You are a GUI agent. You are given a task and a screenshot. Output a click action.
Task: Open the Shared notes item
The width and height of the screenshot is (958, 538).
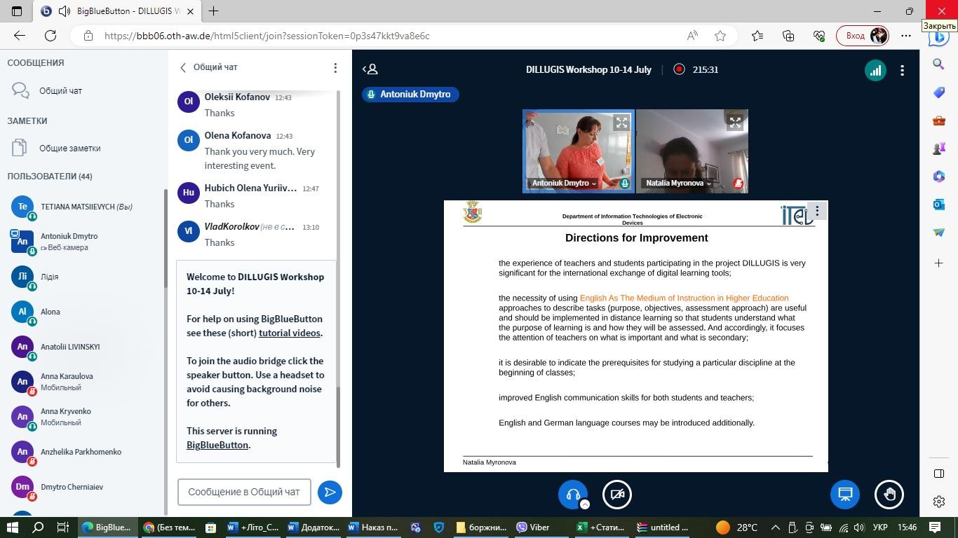(69, 148)
